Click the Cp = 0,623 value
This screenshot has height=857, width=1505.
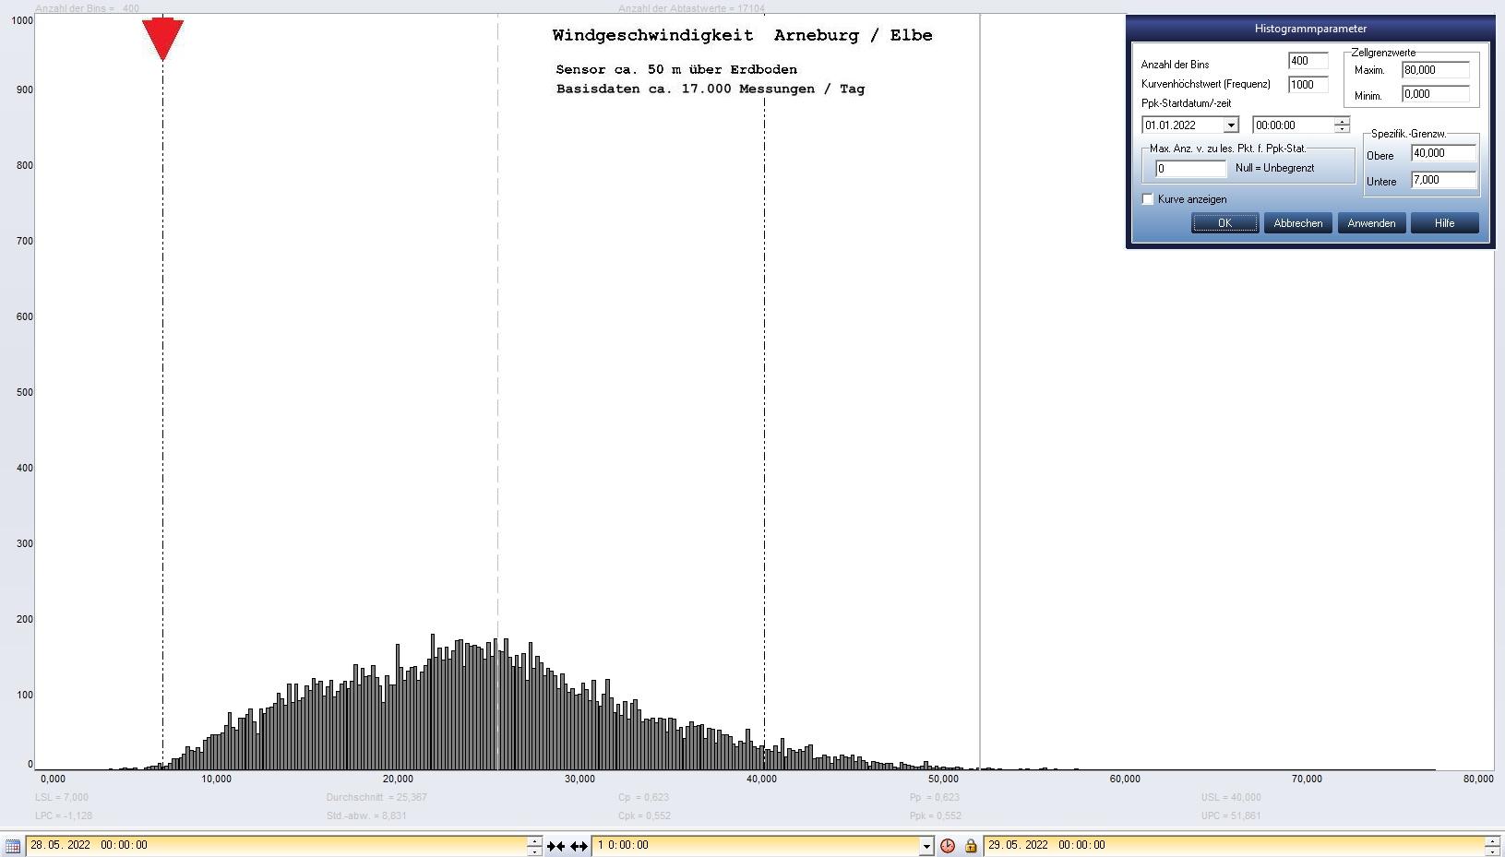(x=643, y=797)
